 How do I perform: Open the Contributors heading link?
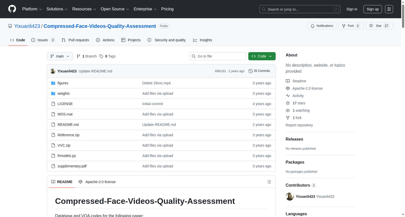301,185
